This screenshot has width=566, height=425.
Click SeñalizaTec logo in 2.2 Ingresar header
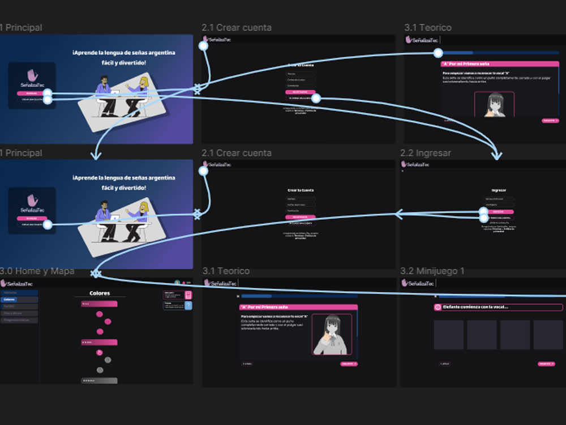tap(415, 164)
